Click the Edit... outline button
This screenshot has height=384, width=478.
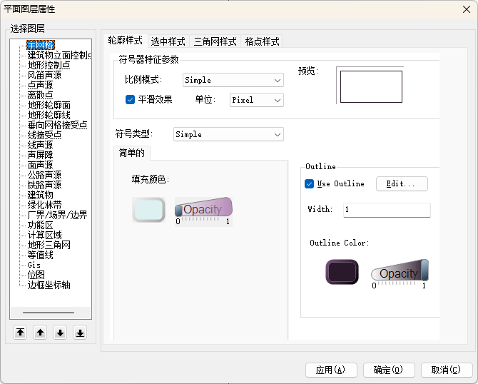coord(402,184)
